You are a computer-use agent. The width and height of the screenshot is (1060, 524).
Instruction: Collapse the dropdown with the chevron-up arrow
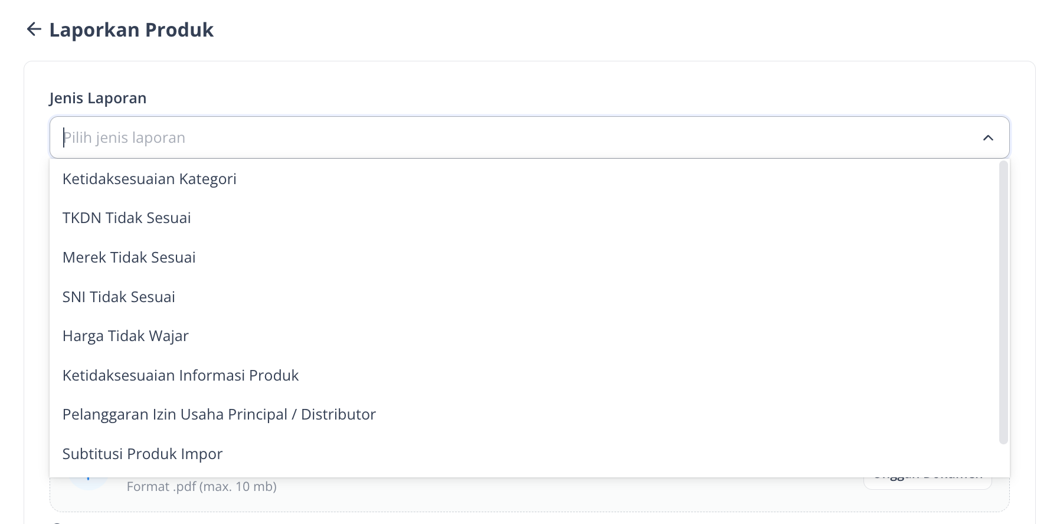[x=988, y=137]
